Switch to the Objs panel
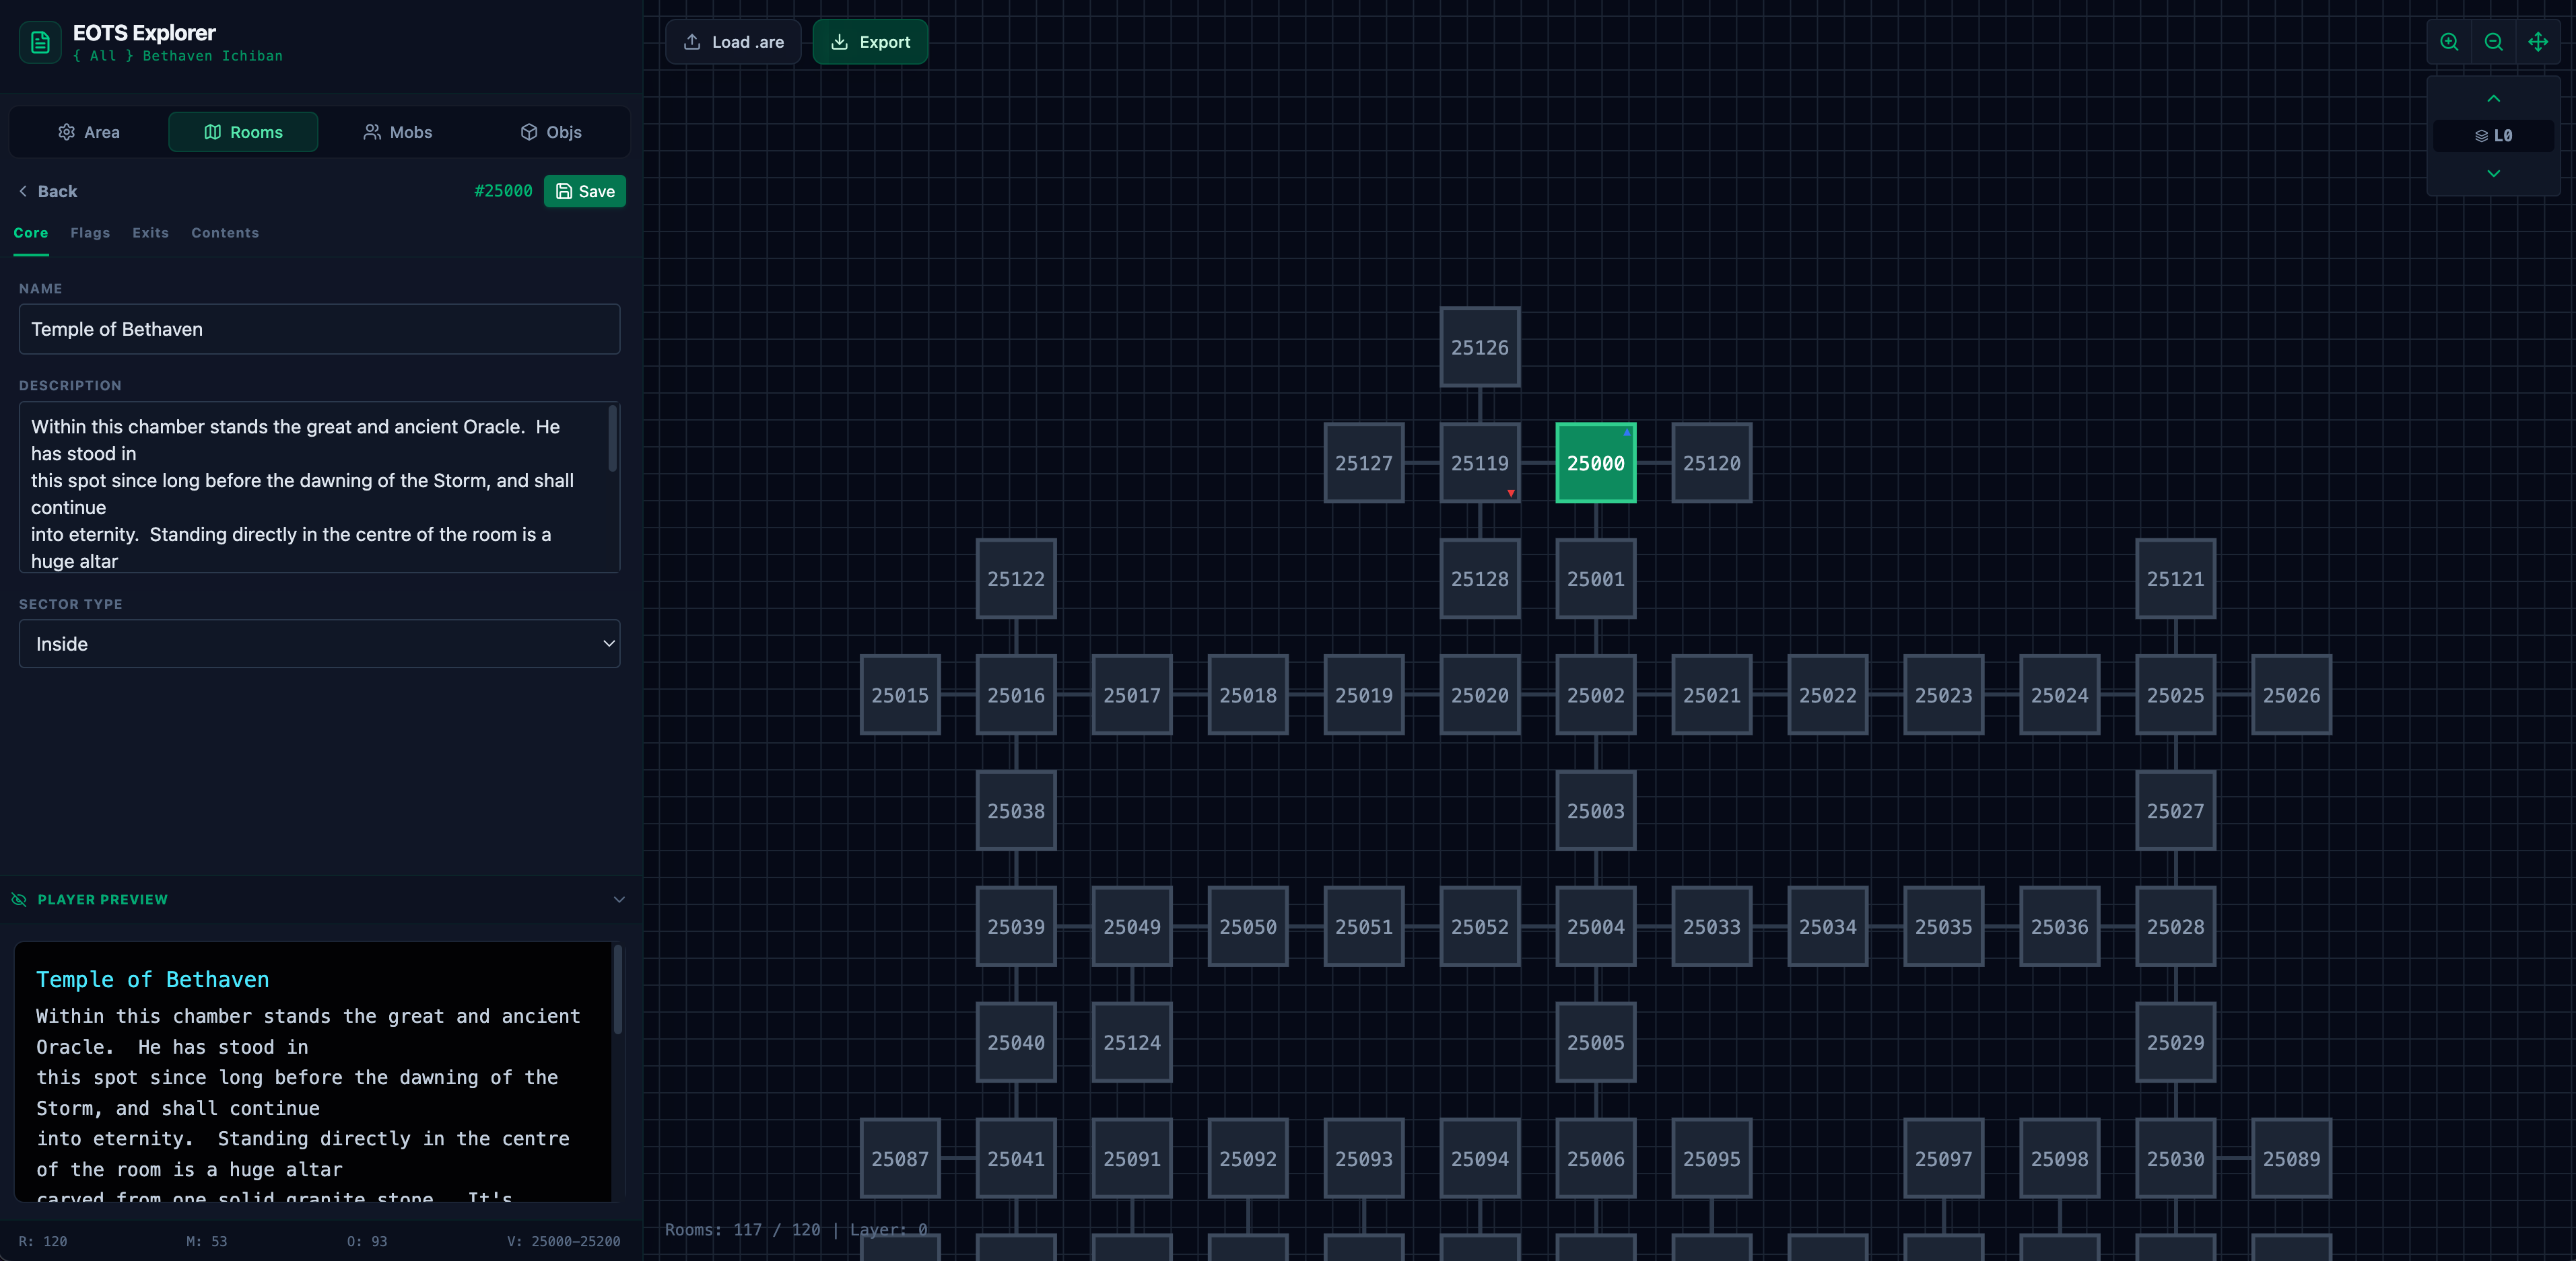The image size is (2576, 1261). click(551, 132)
